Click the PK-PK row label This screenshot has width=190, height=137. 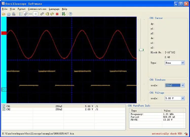[x=134, y=120]
